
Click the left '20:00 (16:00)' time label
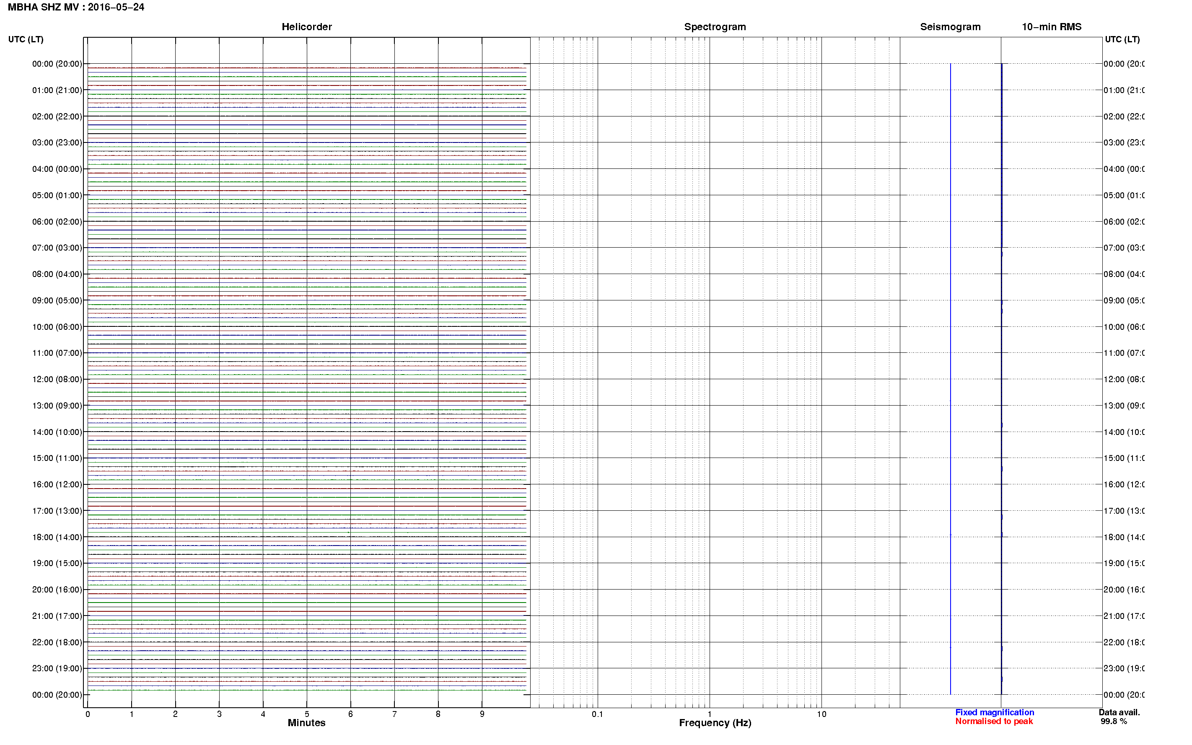[57, 590]
